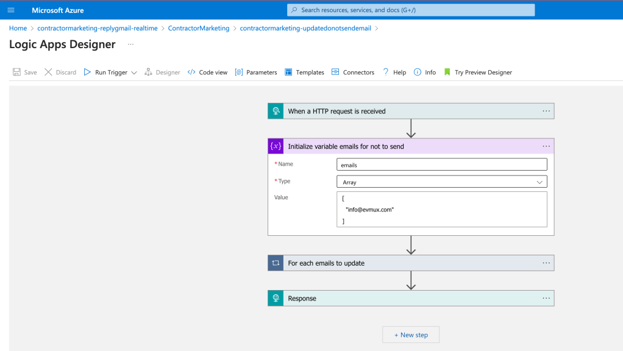Click the Code view brackets icon
This screenshot has height=351, width=623.
pyautogui.click(x=191, y=72)
